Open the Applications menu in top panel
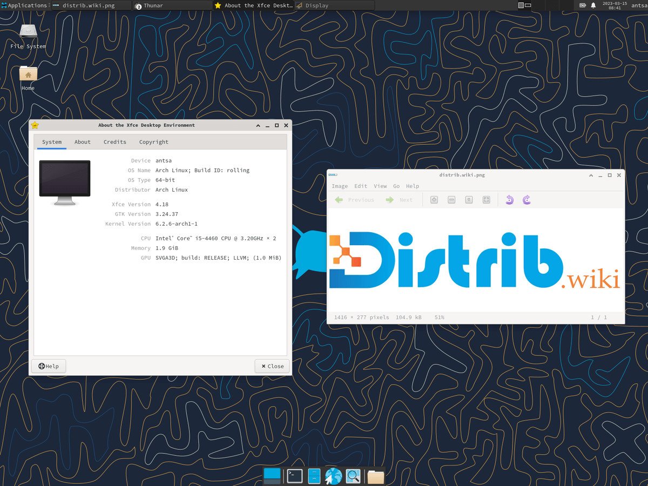The image size is (648, 486). 24,5
